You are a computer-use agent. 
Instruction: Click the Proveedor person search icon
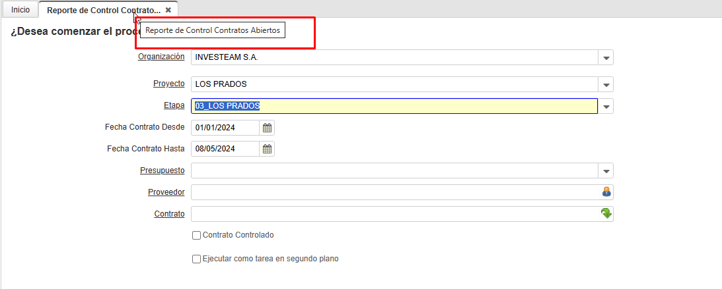click(x=606, y=192)
